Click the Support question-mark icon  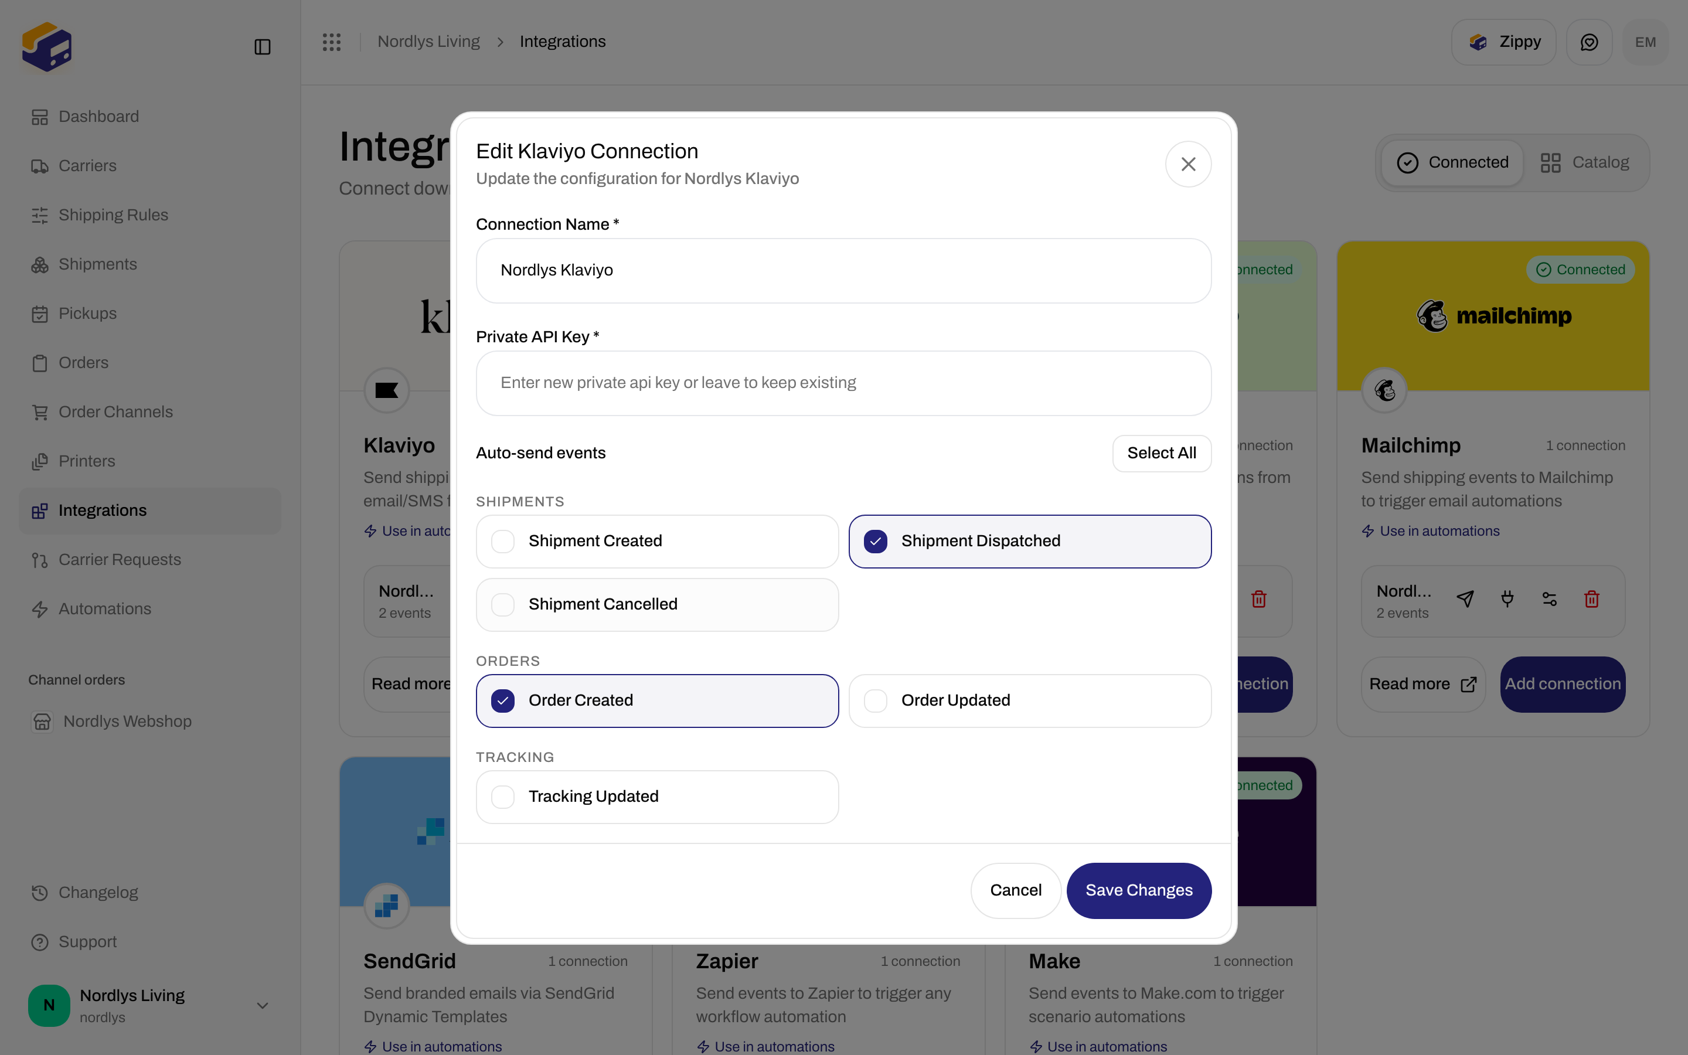40,942
